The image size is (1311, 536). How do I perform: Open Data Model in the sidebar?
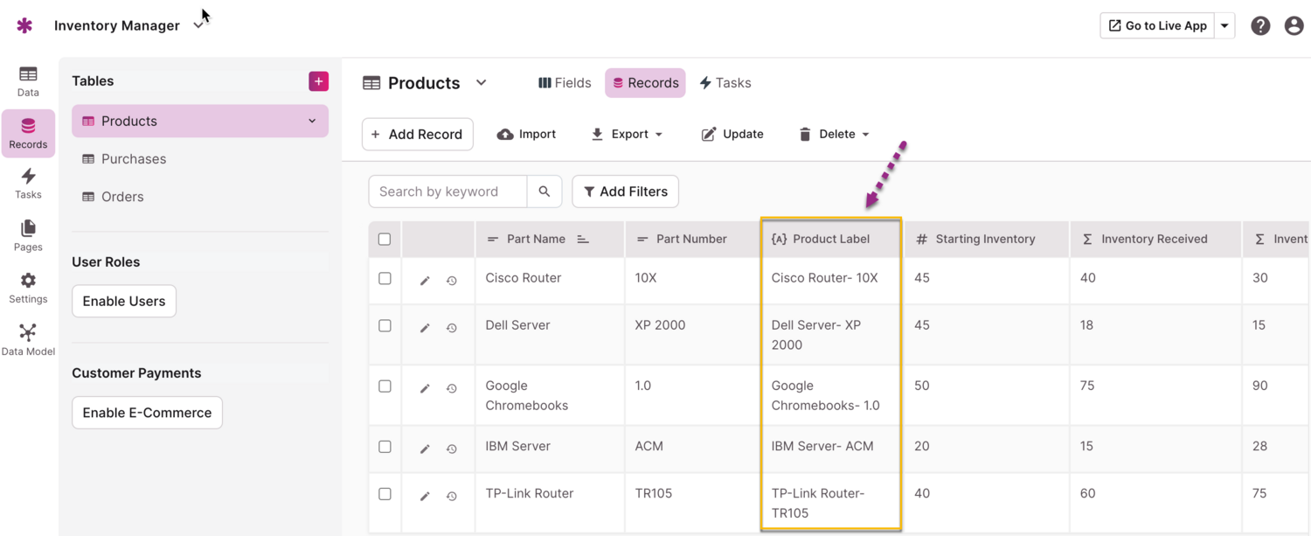28,339
